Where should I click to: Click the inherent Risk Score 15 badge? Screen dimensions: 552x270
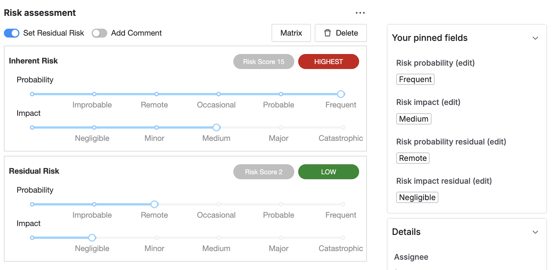263,61
